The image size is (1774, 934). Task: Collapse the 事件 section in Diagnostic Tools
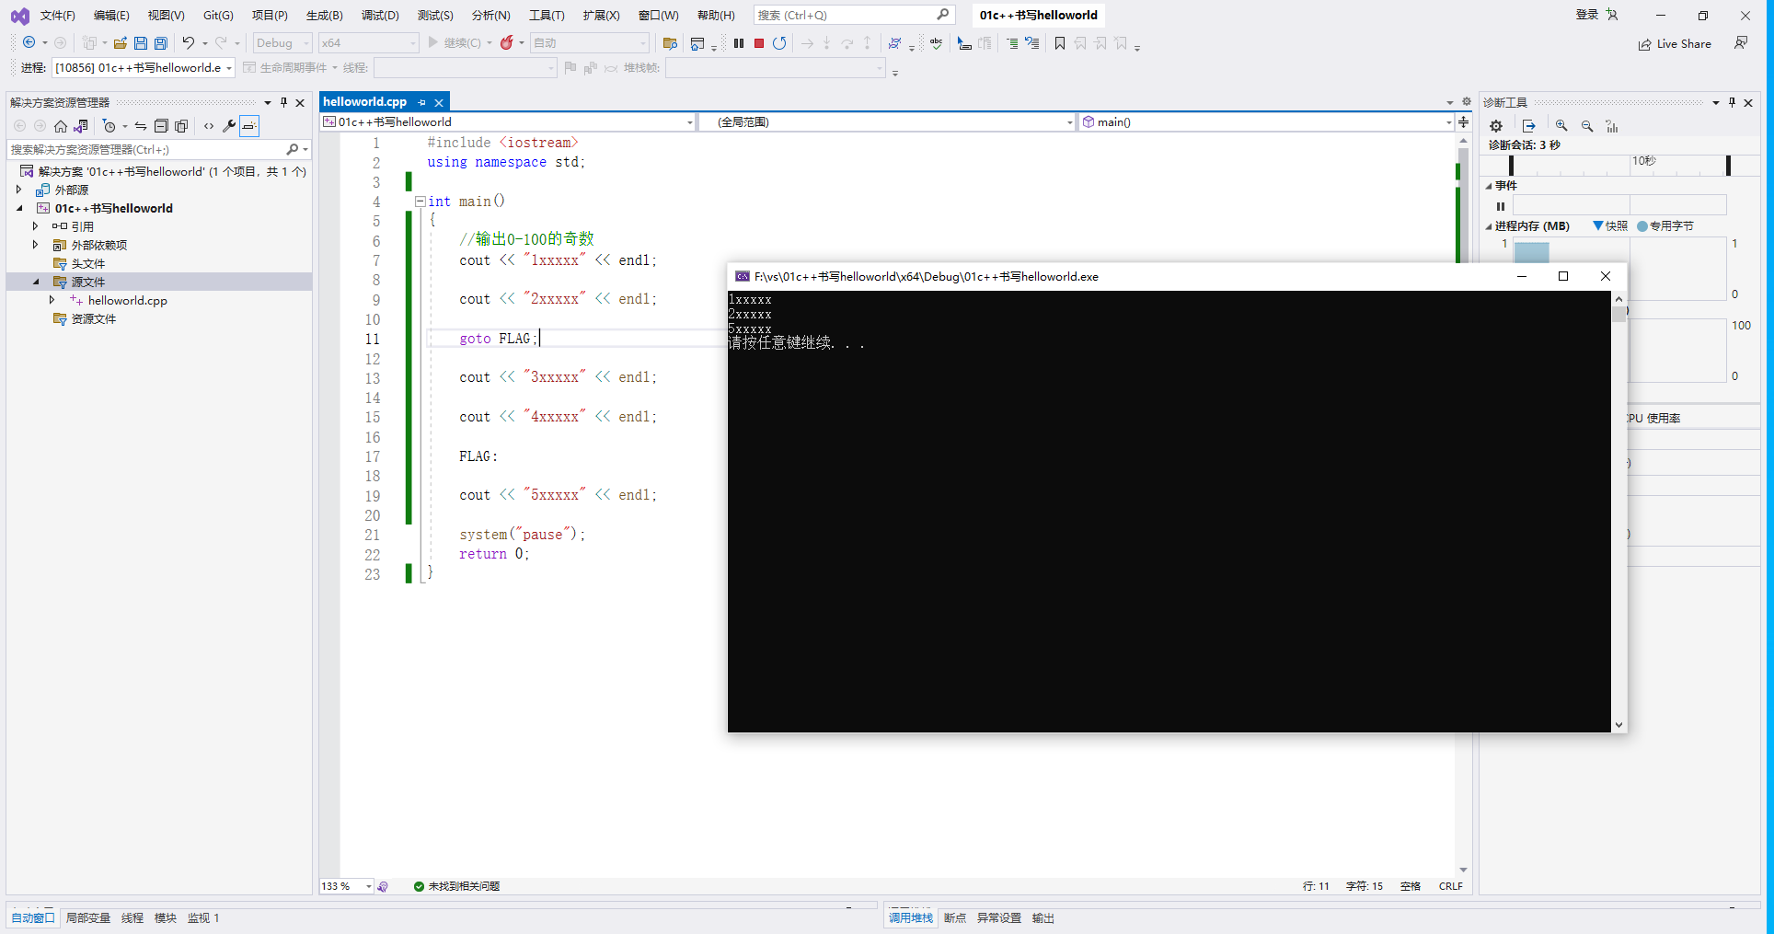pyautogui.click(x=1489, y=186)
